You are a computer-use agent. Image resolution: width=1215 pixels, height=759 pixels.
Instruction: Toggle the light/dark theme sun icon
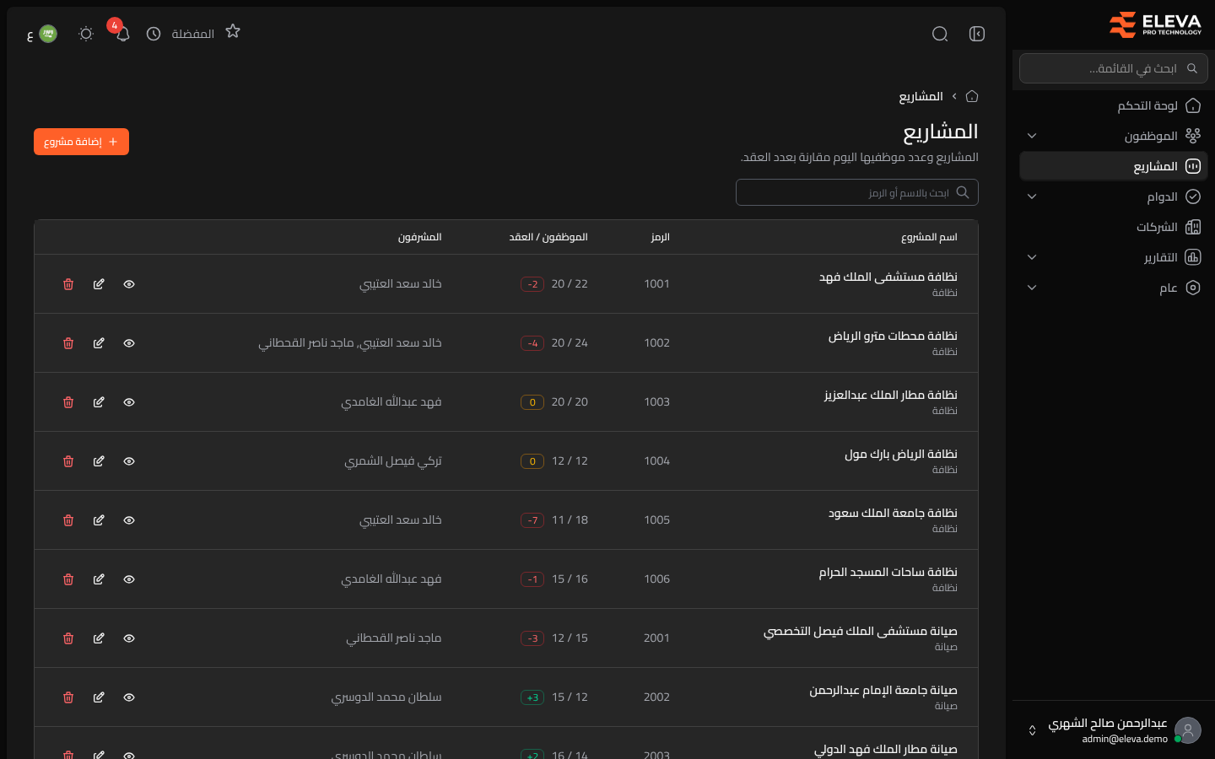coord(86,34)
